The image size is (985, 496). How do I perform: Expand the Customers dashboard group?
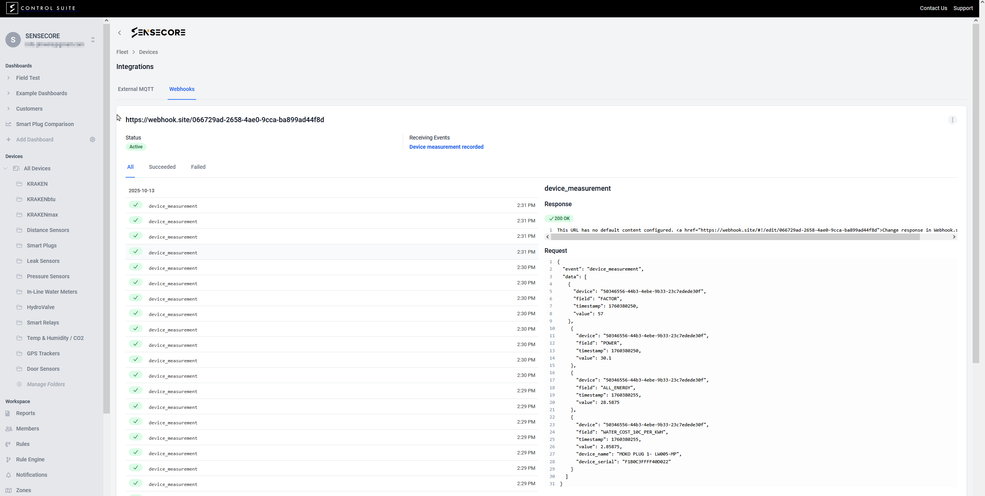click(x=8, y=109)
